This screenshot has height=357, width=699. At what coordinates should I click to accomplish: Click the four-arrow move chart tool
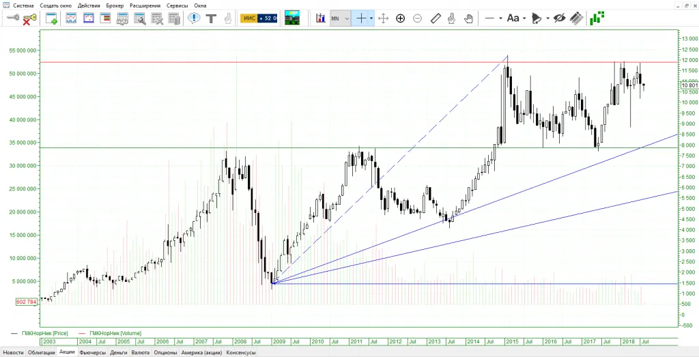tap(383, 18)
